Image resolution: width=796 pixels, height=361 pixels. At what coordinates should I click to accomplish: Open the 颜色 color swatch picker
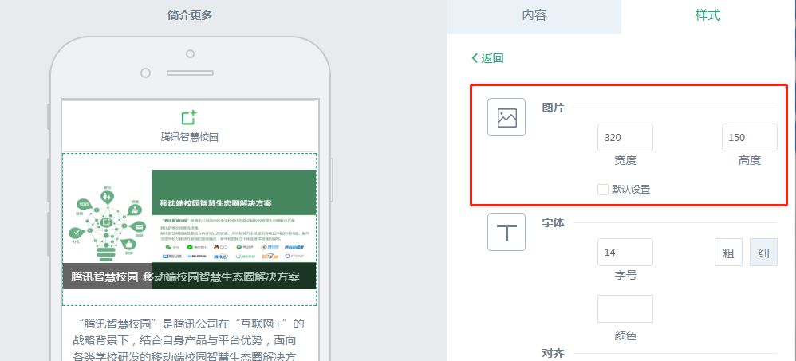(625, 308)
